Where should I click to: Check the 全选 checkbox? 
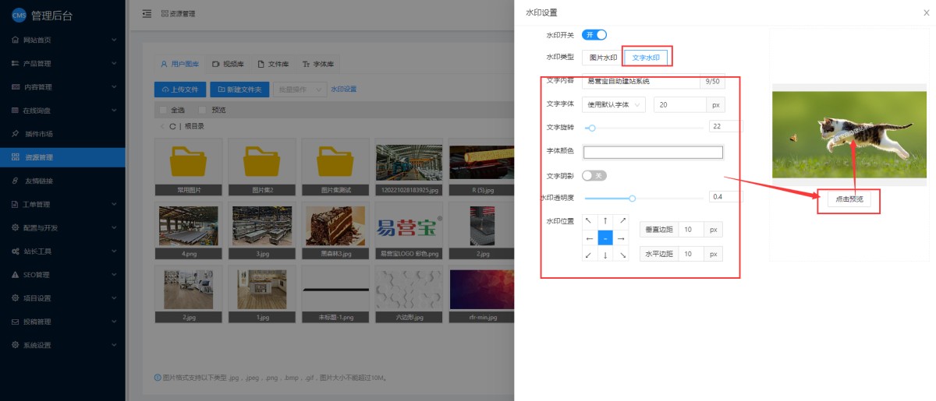pyautogui.click(x=163, y=110)
